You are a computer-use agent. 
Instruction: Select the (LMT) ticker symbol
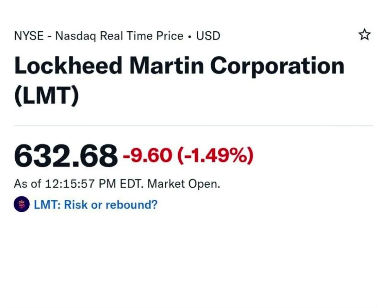47,96
